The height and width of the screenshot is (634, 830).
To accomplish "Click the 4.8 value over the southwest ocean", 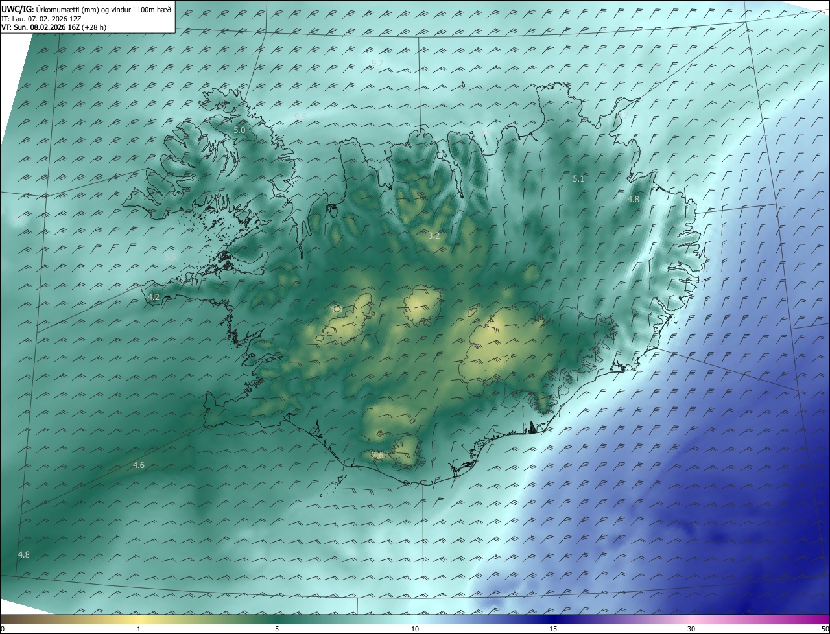I will [x=24, y=554].
